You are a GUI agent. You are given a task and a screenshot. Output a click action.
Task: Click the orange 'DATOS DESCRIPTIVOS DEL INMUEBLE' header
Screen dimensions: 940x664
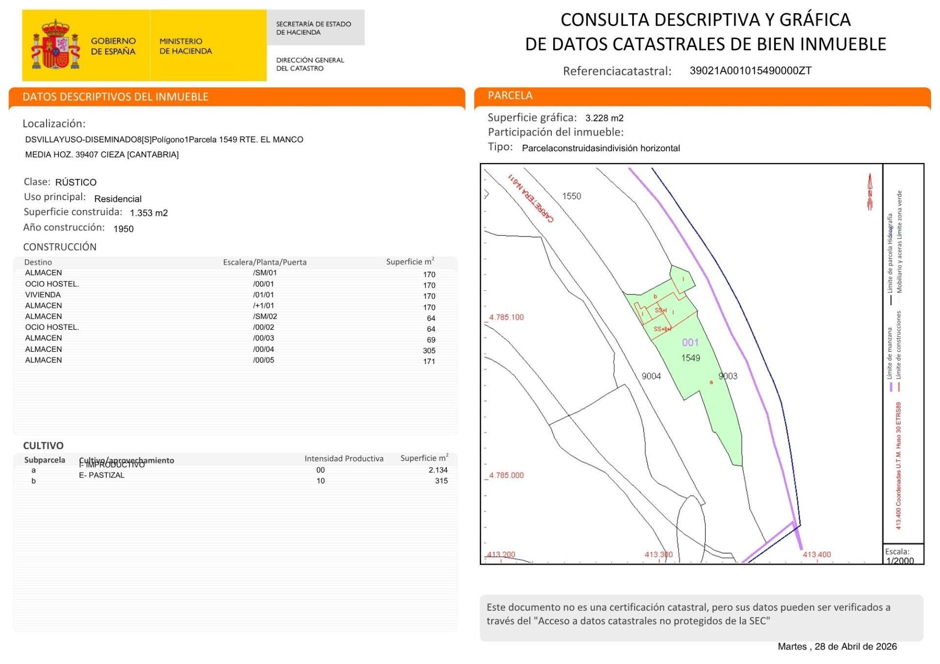pos(237,96)
